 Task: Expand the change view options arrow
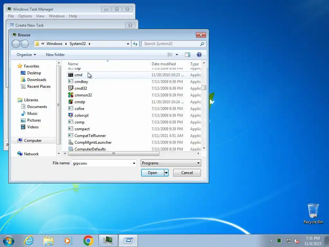[177, 55]
